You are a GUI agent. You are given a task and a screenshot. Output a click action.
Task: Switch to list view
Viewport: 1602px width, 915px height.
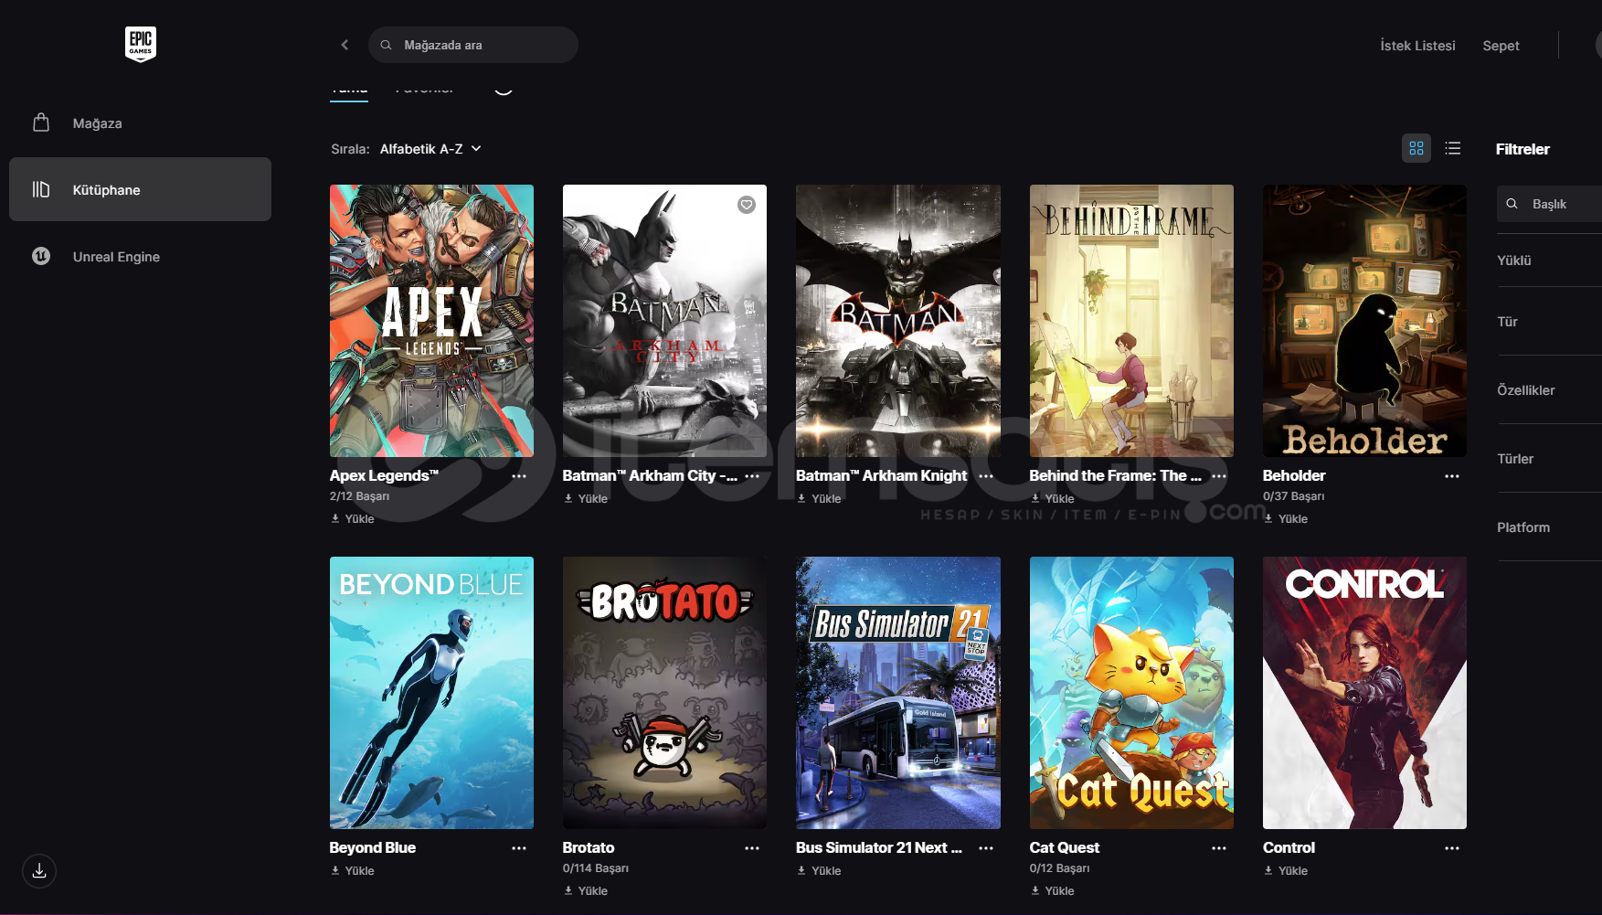point(1453,148)
